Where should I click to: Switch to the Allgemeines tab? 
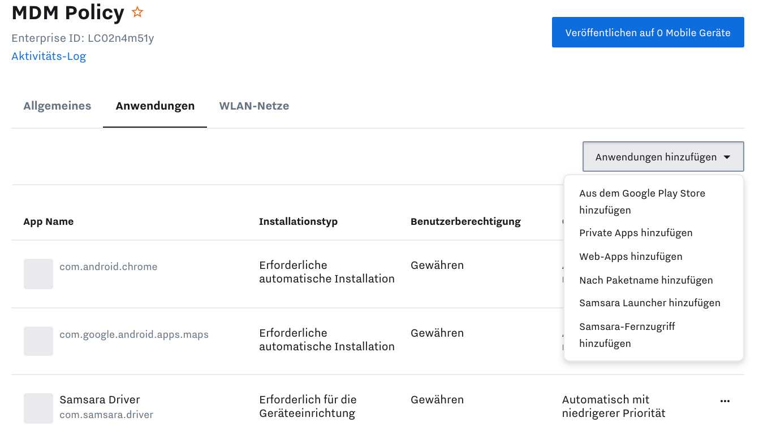pos(57,106)
